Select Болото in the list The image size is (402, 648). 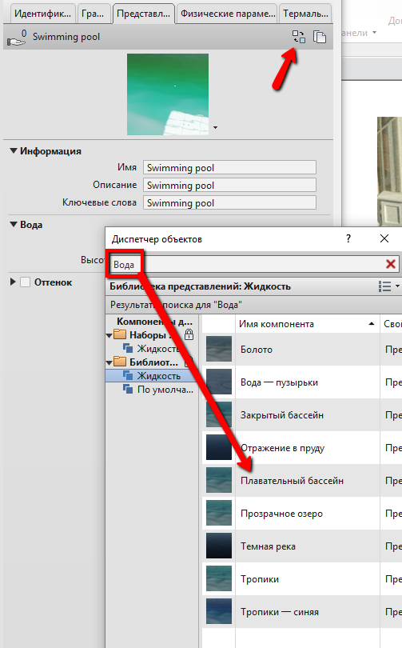point(257,350)
